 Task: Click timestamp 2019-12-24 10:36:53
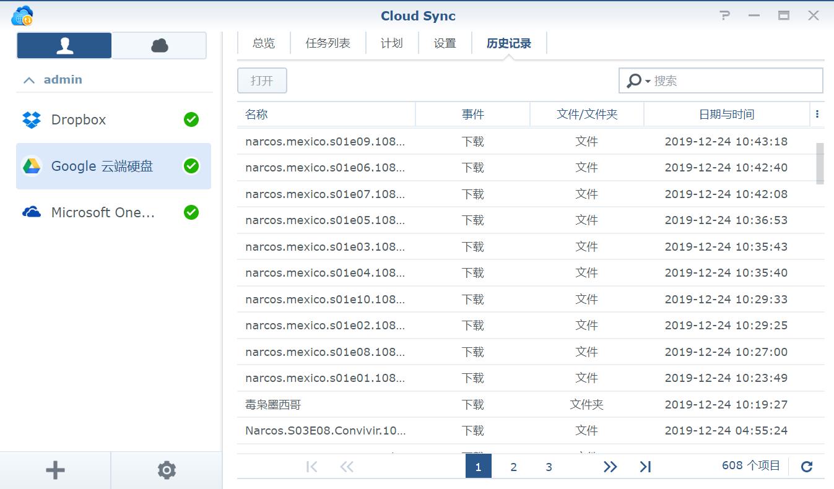coord(726,220)
